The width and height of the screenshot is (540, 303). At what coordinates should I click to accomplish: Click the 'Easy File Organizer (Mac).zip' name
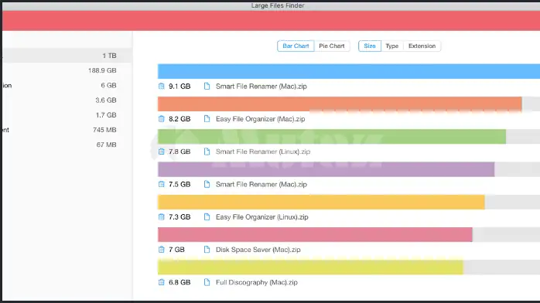pos(261,119)
